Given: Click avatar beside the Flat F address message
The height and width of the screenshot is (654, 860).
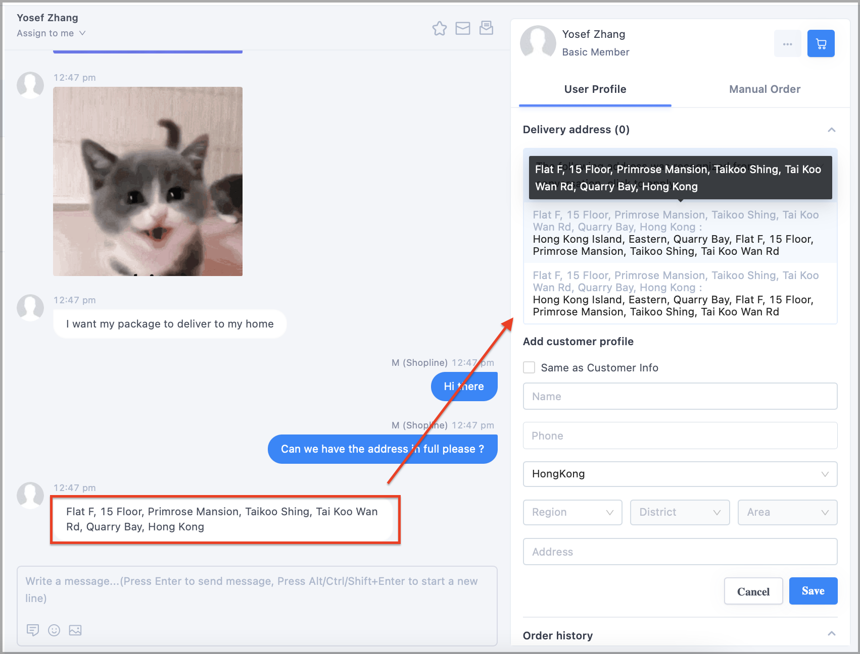Looking at the screenshot, I should tap(30, 495).
